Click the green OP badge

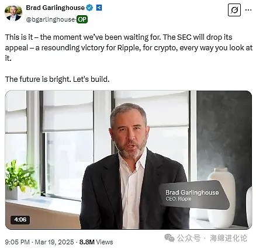click(82, 19)
